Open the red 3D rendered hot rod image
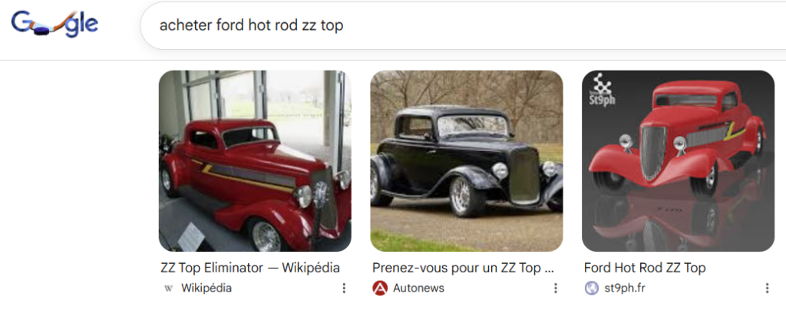The width and height of the screenshot is (786, 310). [678, 161]
